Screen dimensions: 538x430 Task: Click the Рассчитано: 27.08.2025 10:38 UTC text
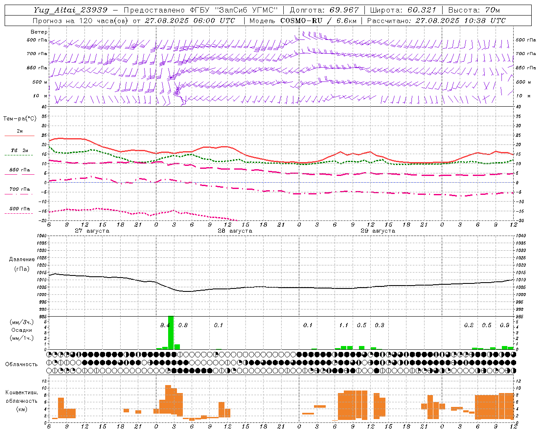click(x=436, y=20)
